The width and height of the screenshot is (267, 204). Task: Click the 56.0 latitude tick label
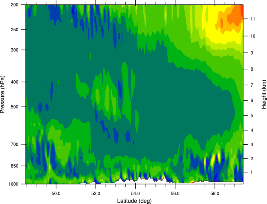click(175, 193)
